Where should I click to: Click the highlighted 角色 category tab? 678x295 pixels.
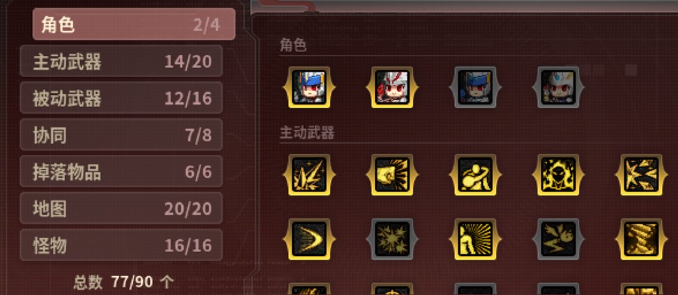134,25
